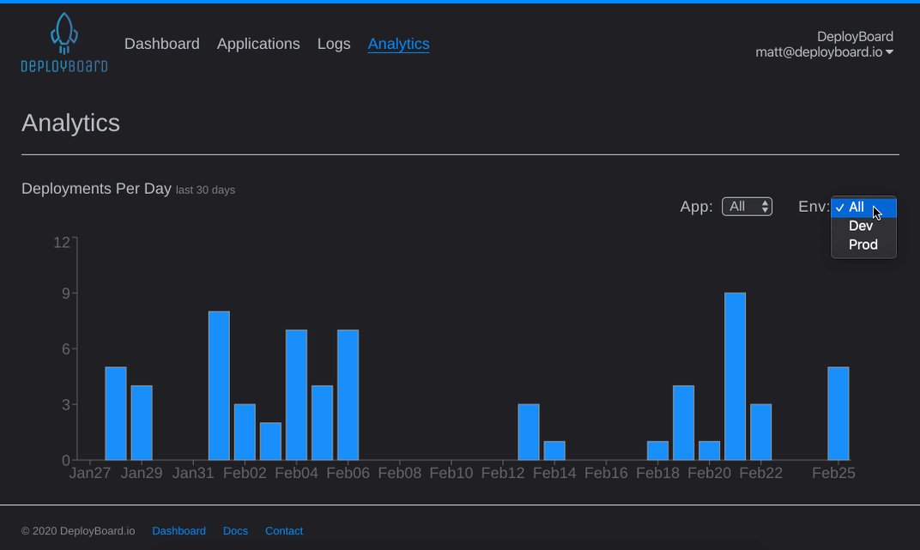
Task: Choose All in Env dropdown list
Action: pos(863,208)
